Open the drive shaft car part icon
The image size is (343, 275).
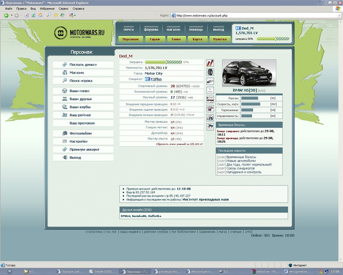(210, 99)
